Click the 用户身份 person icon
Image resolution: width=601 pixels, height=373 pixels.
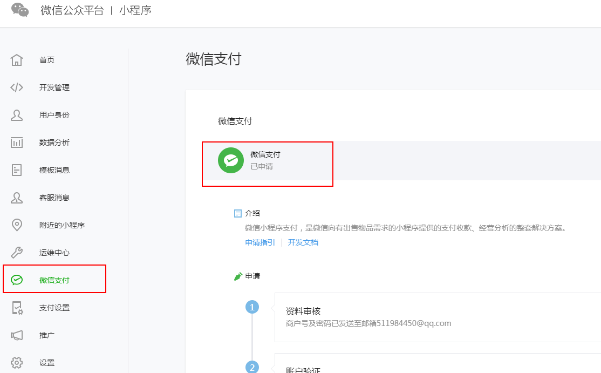click(x=17, y=115)
